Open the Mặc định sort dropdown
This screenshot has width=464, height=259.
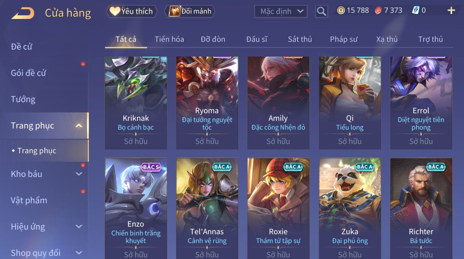281,12
